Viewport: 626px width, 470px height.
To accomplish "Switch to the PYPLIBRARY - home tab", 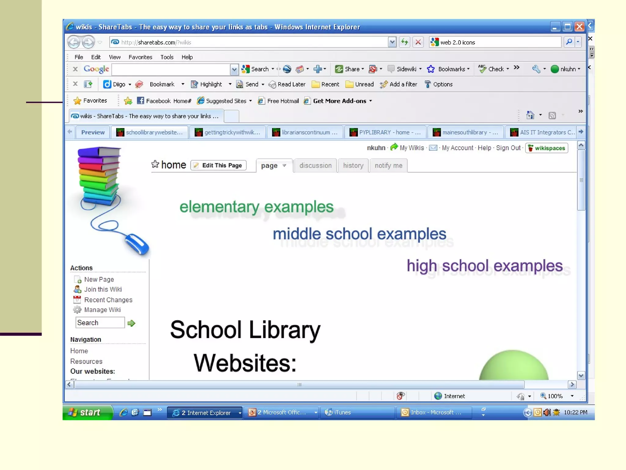I will coord(385,132).
